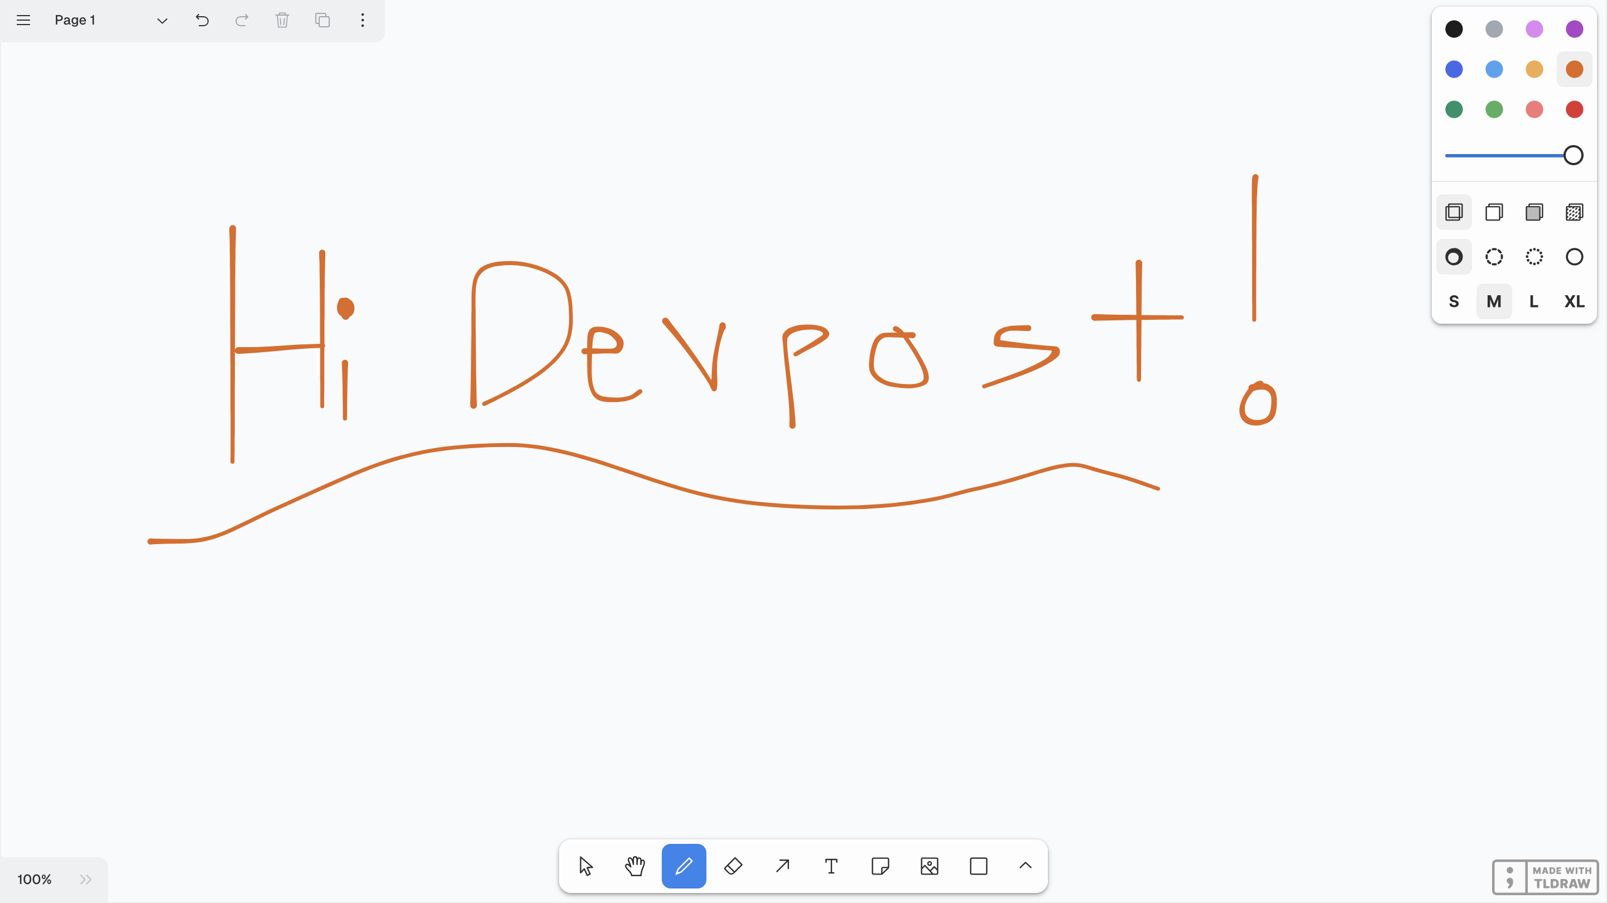Screen dimensions: 1607x903
Task: Choose the dashed stroke style
Action: [1494, 257]
